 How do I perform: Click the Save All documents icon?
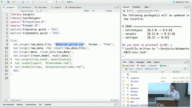pos(23,2)
